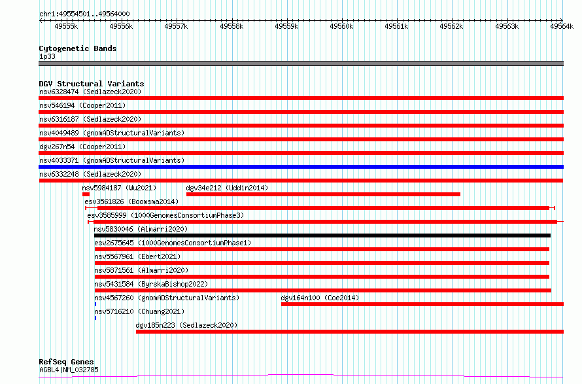Open esv3561826 (Boomsma2014) label
Screen dimensions: 582x384
coord(131,201)
